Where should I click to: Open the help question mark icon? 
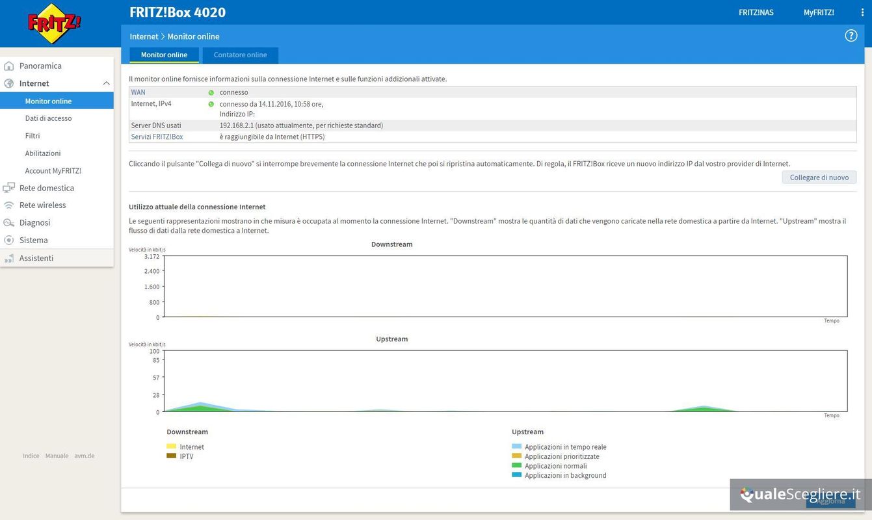click(851, 36)
